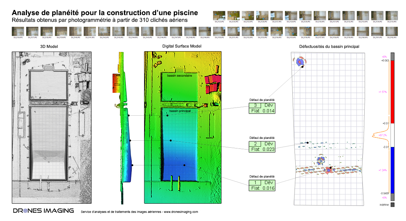The width and height of the screenshot is (406, 221).
Task: Select the last thumbnail DJI_0162.JPG
Action: coord(392,31)
